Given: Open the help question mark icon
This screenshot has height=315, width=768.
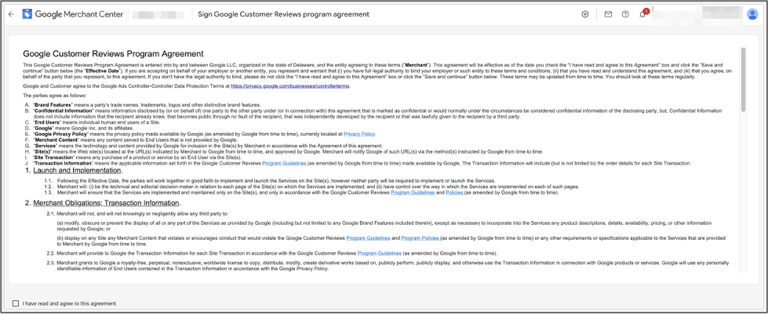Looking at the screenshot, I should [625, 14].
